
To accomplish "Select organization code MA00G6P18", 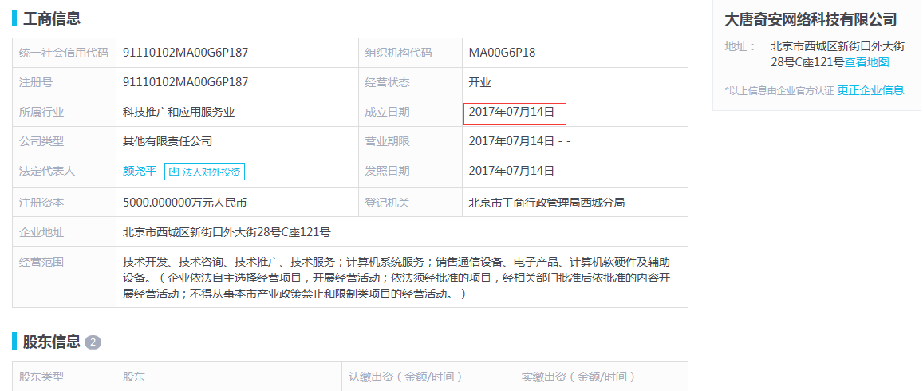I will (x=502, y=53).
